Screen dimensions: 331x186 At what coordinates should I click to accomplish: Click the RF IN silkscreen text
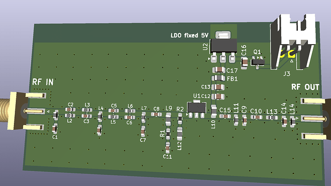pos(43,82)
